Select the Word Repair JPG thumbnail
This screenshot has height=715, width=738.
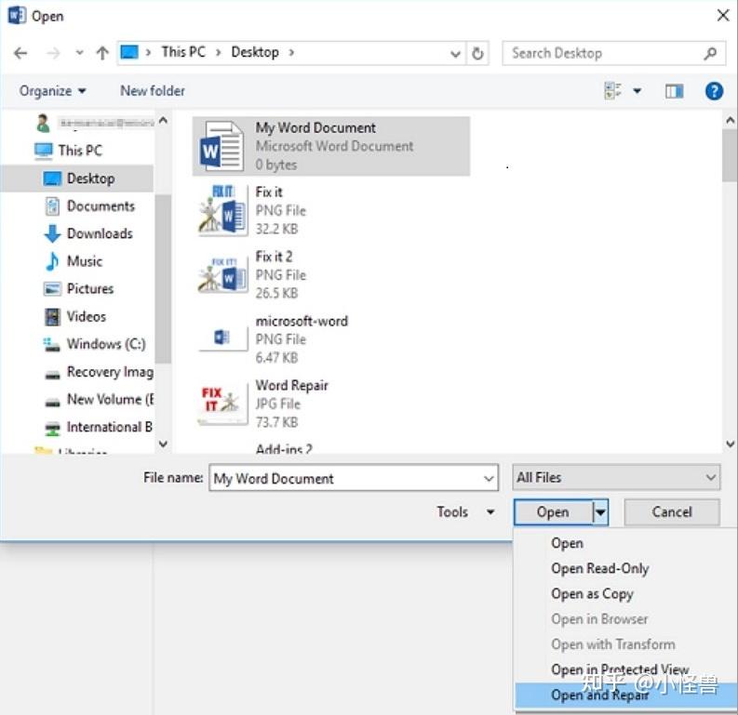coord(221,404)
